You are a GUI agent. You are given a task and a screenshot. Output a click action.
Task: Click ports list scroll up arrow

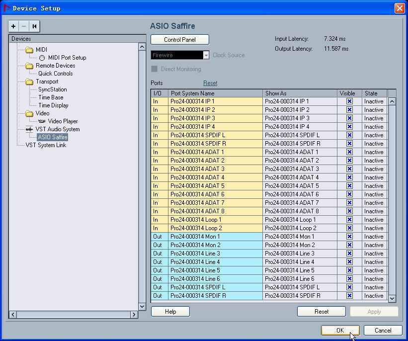[392, 101]
